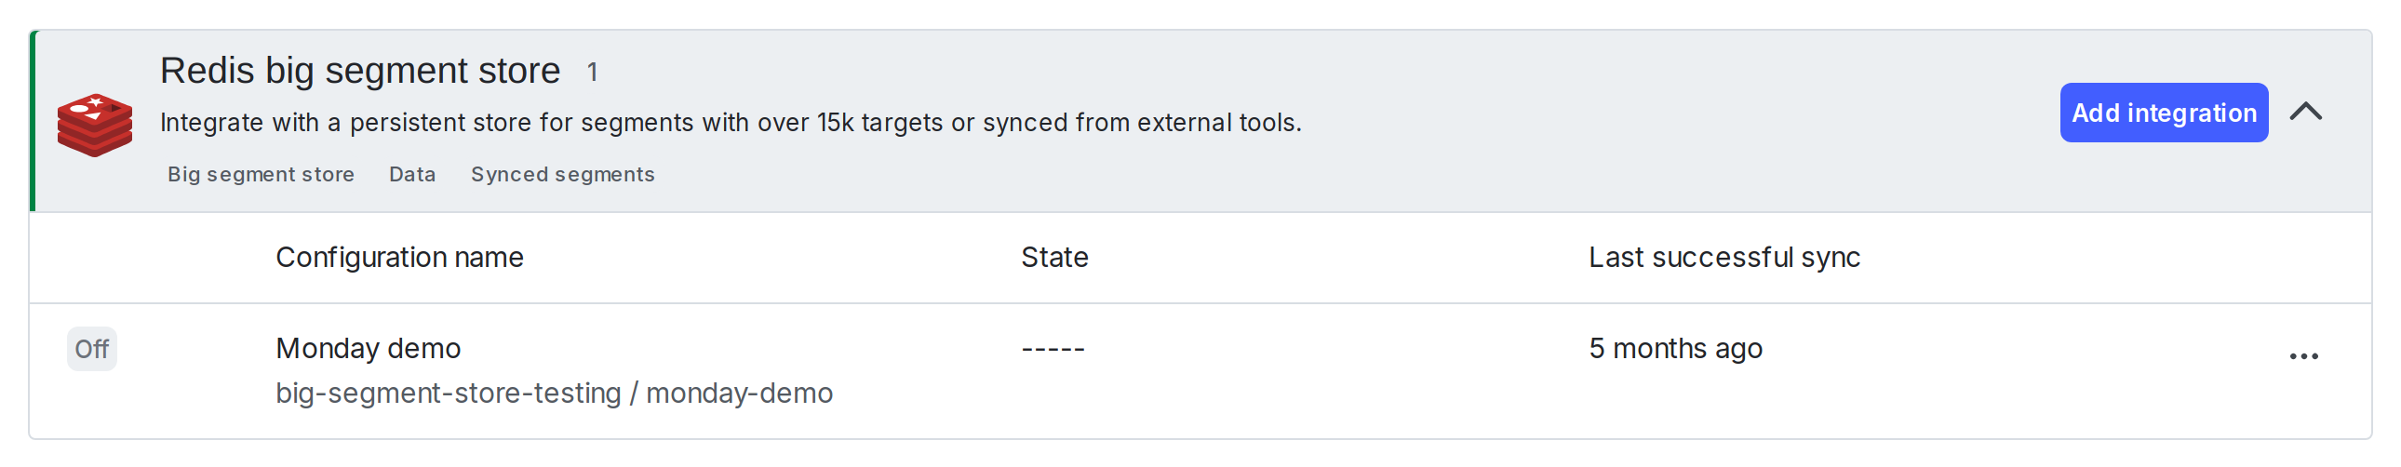Click the Configuration name column header
The height and width of the screenshot is (467, 2401).
[x=399, y=258]
